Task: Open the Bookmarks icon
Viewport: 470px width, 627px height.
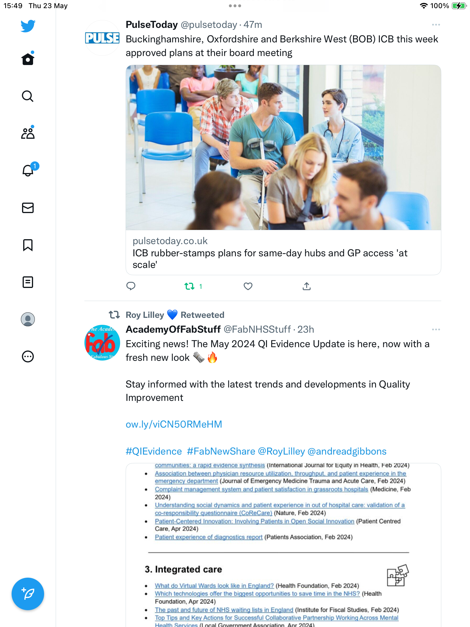Action: (28, 245)
